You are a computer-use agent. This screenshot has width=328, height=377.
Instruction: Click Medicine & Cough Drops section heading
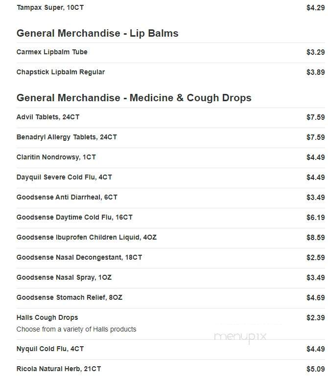(x=134, y=98)
